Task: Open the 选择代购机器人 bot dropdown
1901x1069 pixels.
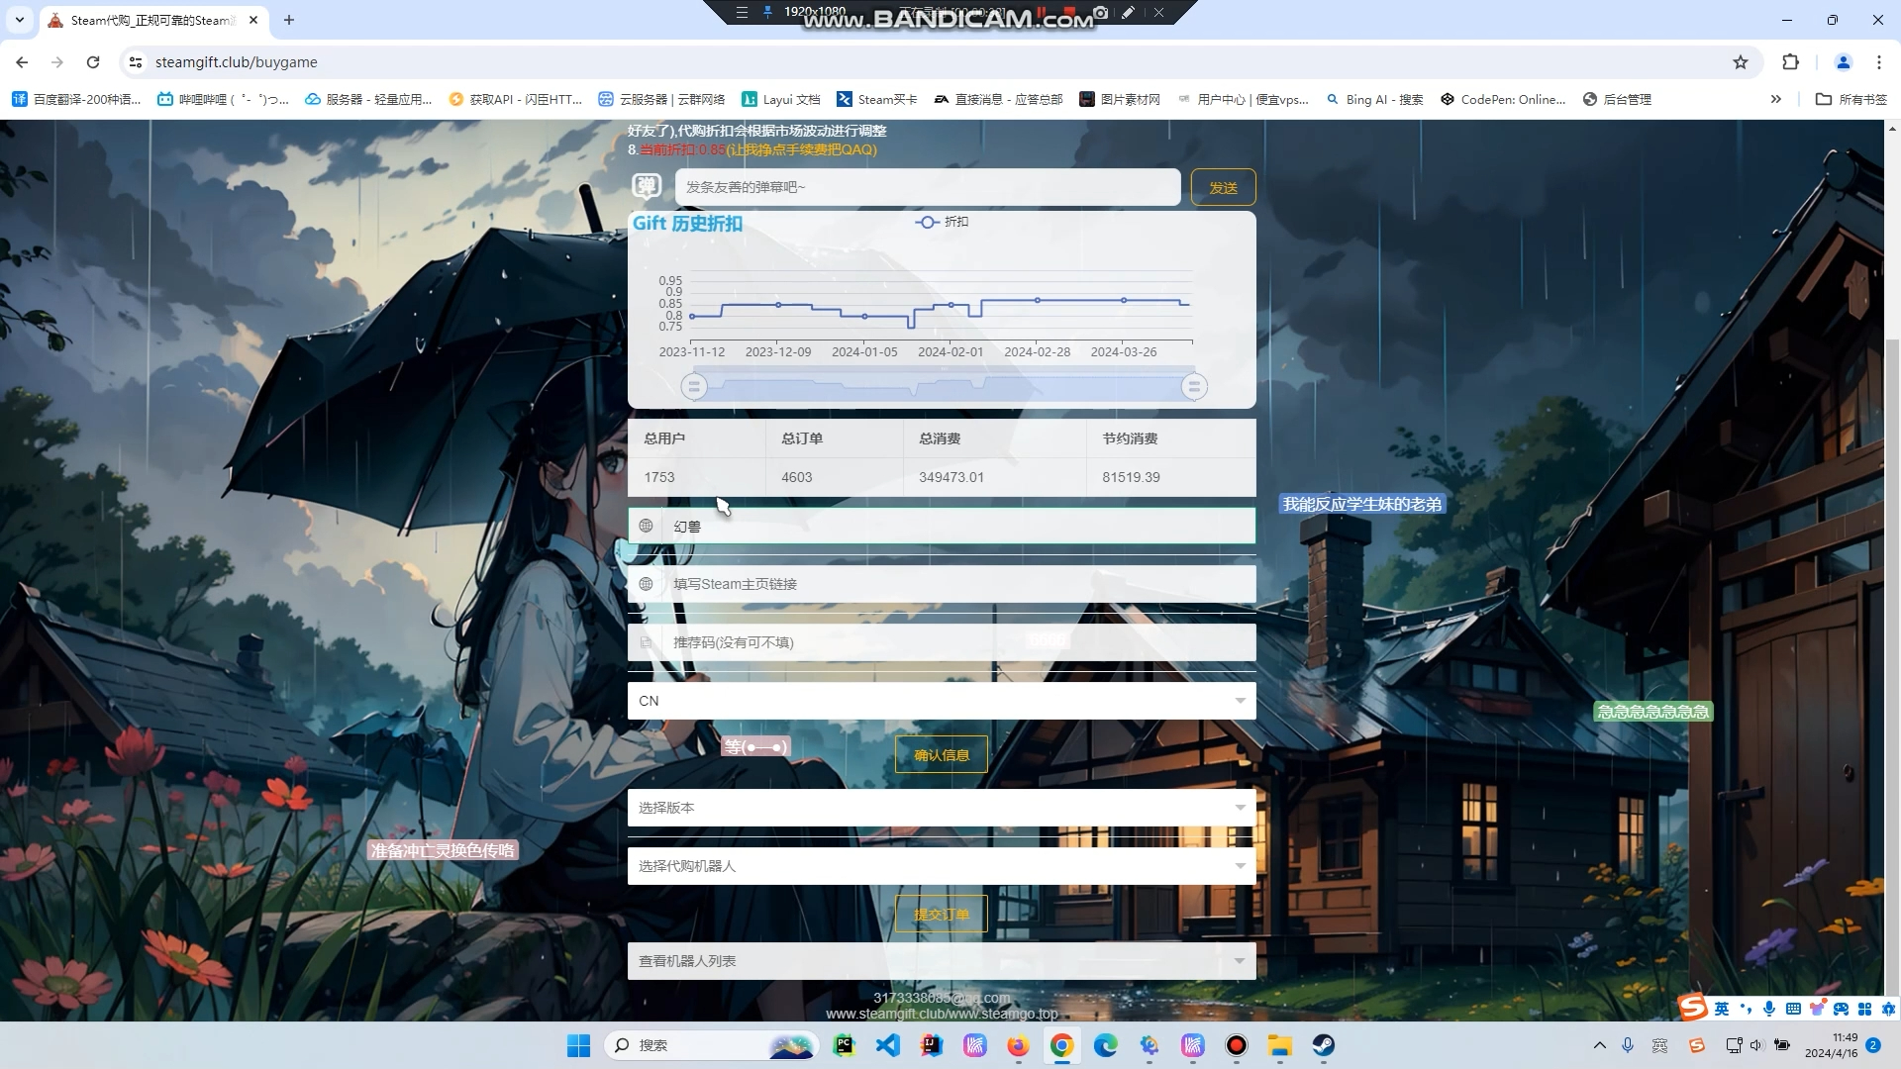Action: pos(942,866)
